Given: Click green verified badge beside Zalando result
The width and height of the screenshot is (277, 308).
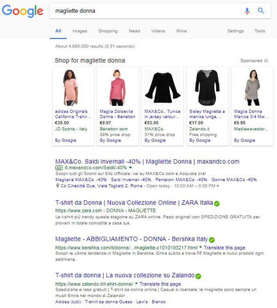Looking at the screenshot, I should point(198,276).
